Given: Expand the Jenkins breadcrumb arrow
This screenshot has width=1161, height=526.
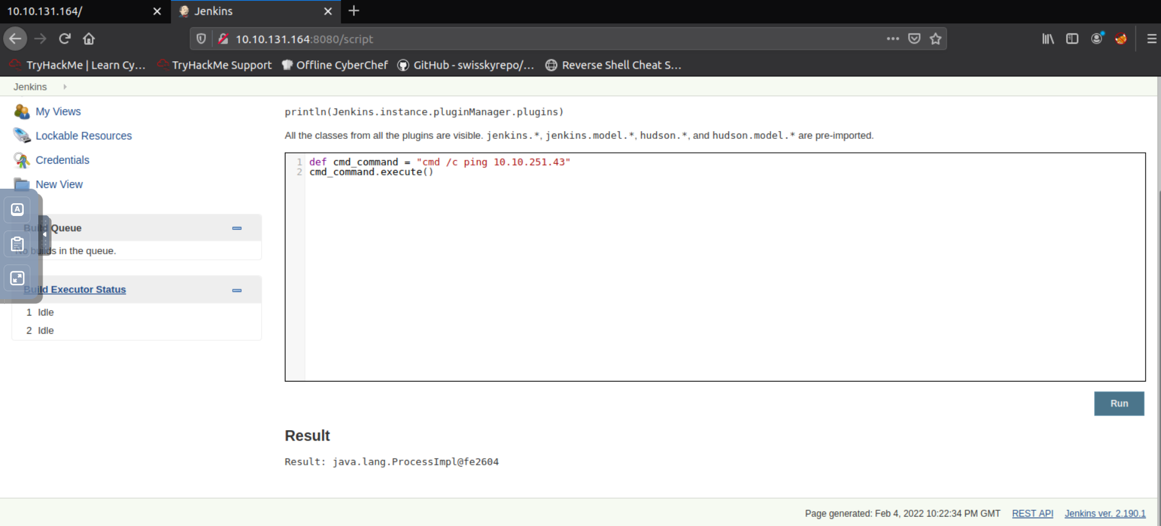Looking at the screenshot, I should [65, 87].
